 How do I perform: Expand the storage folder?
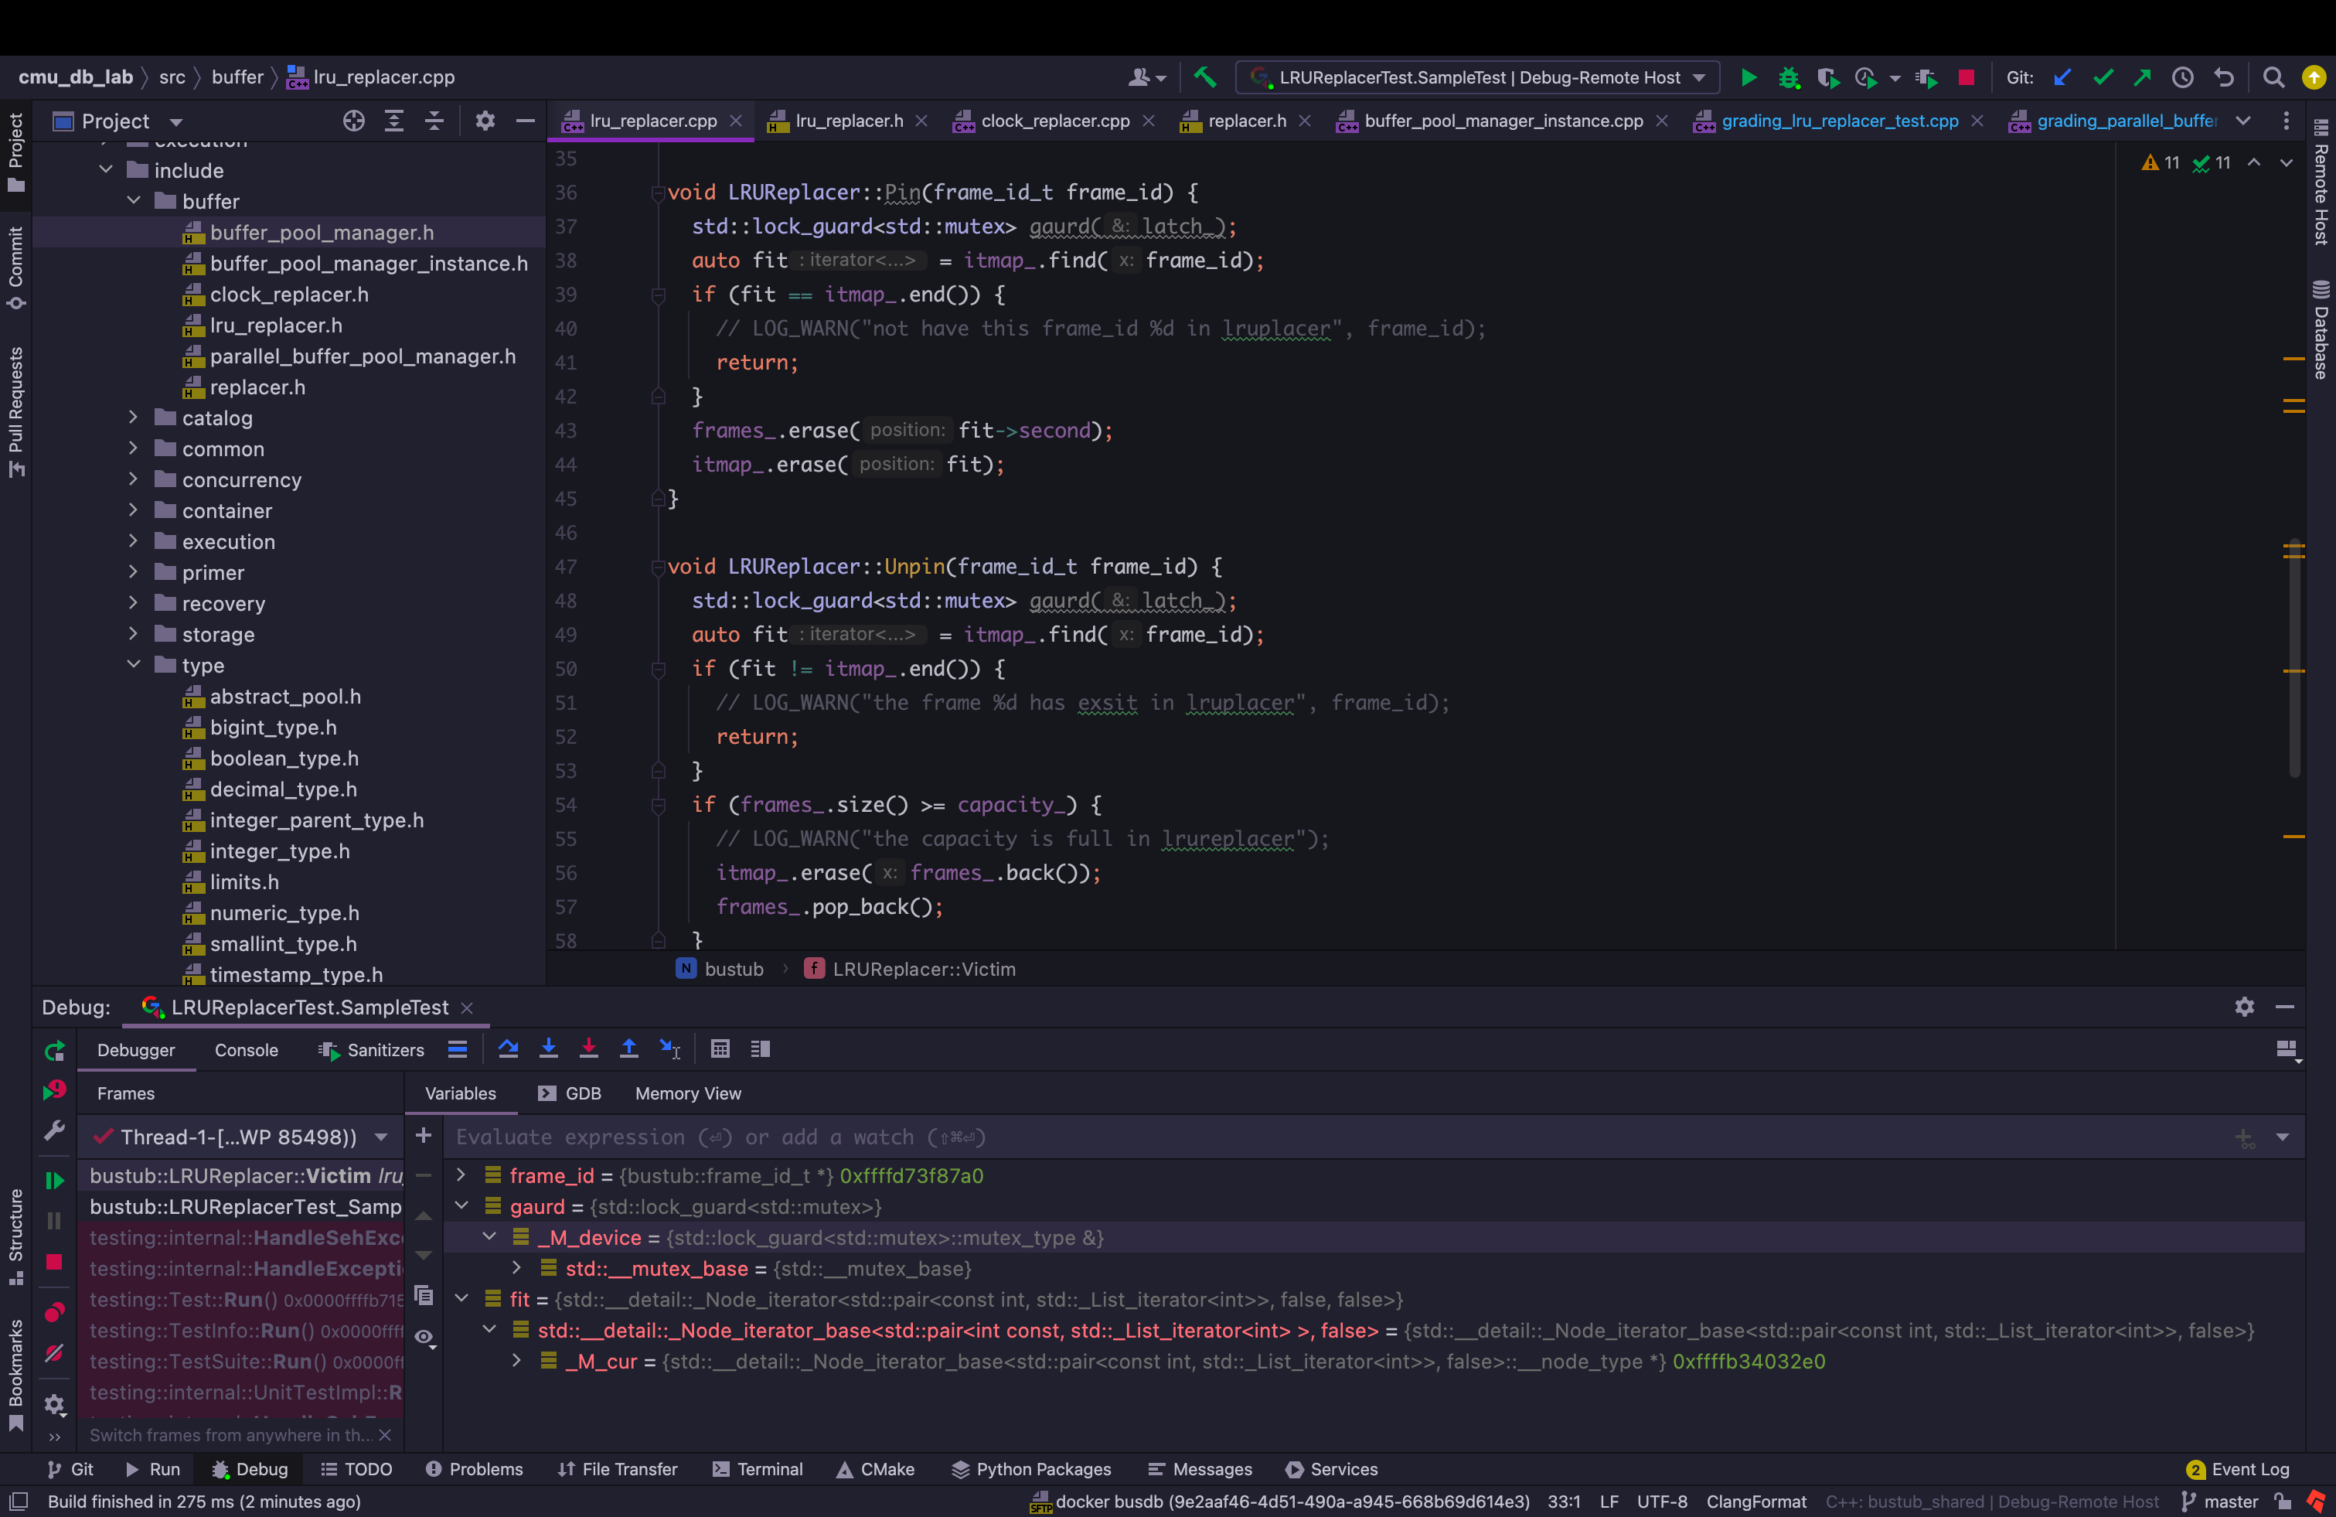[x=134, y=634]
